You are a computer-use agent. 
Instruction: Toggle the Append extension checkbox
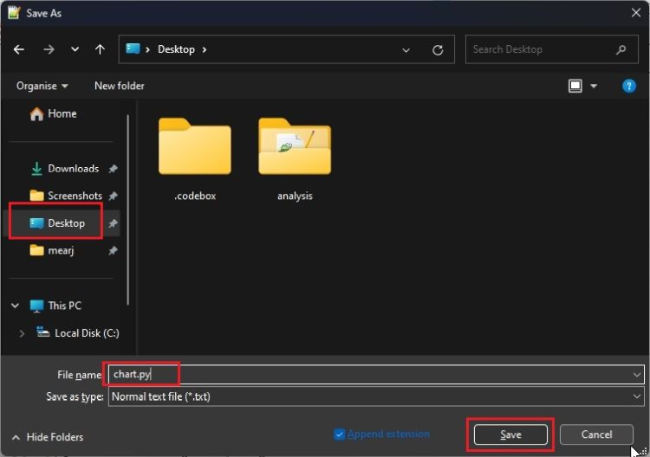(339, 434)
